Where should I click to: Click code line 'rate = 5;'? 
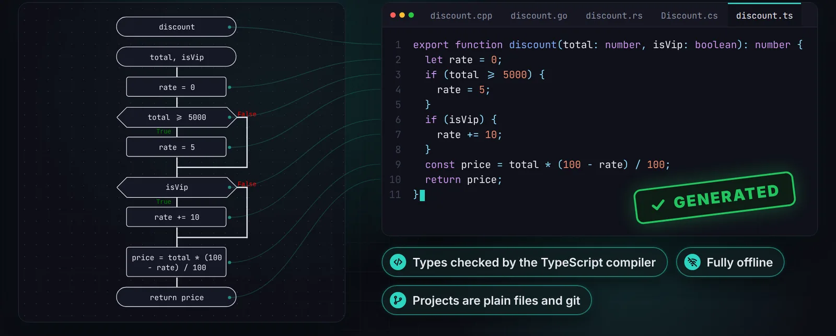463,90
